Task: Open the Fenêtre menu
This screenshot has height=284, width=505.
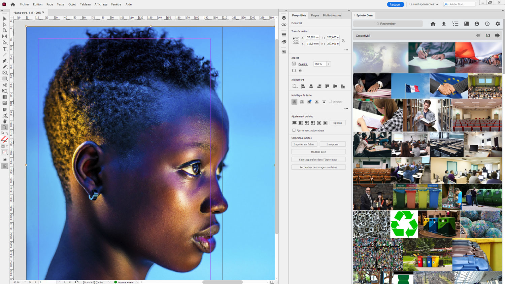Action: click(116, 4)
